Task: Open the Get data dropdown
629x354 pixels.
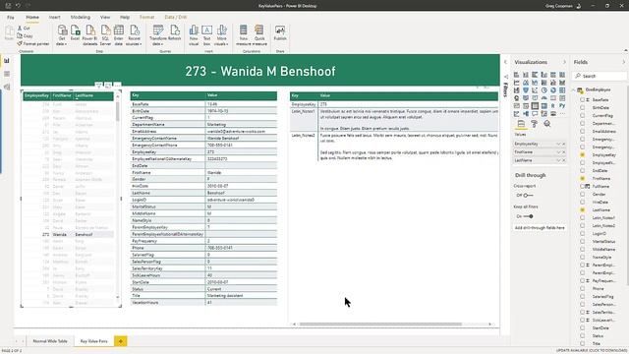Action: [x=62, y=35]
